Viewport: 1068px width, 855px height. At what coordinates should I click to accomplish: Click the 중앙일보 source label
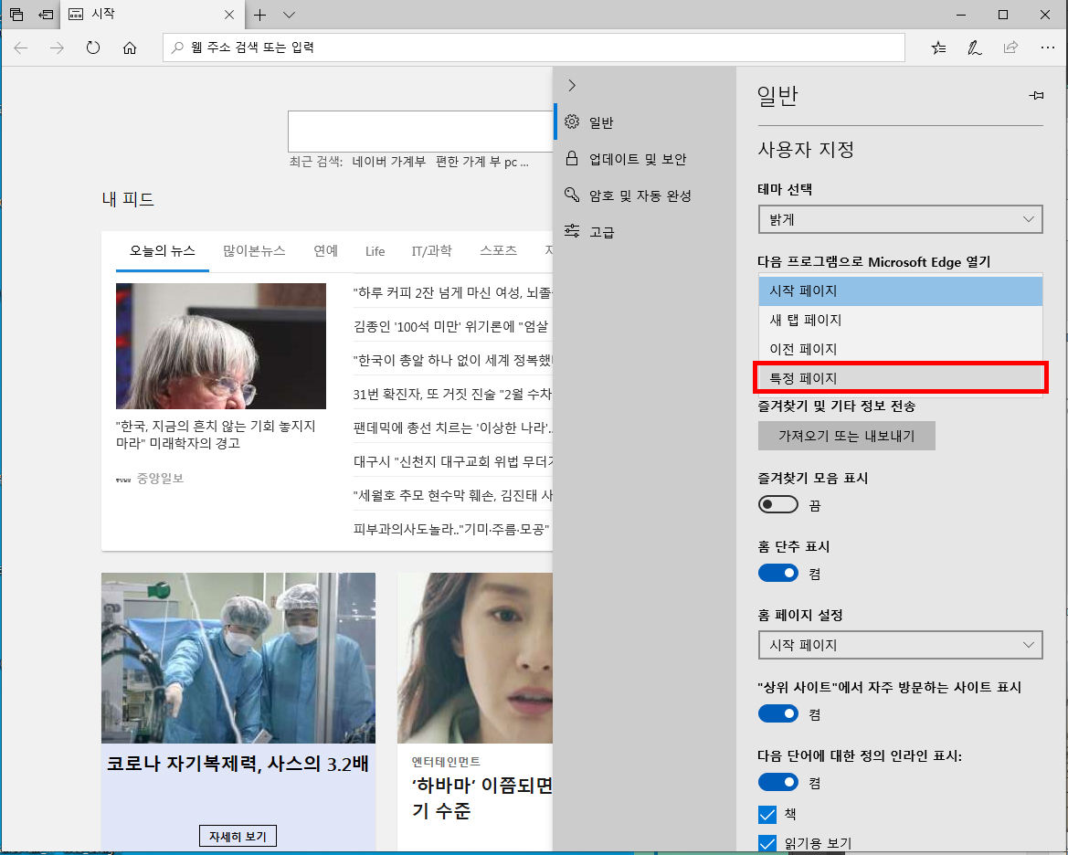click(x=160, y=479)
